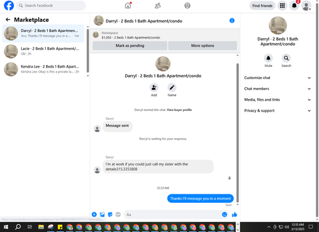The height and width of the screenshot is (232, 319).
Task: Click the chat header title Darryl - 2 Beds
Action: [144, 21]
